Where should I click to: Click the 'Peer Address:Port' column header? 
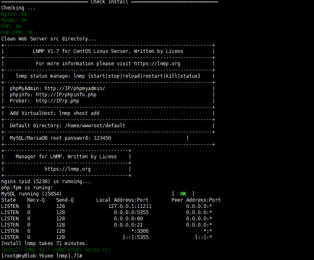[196, 200]
